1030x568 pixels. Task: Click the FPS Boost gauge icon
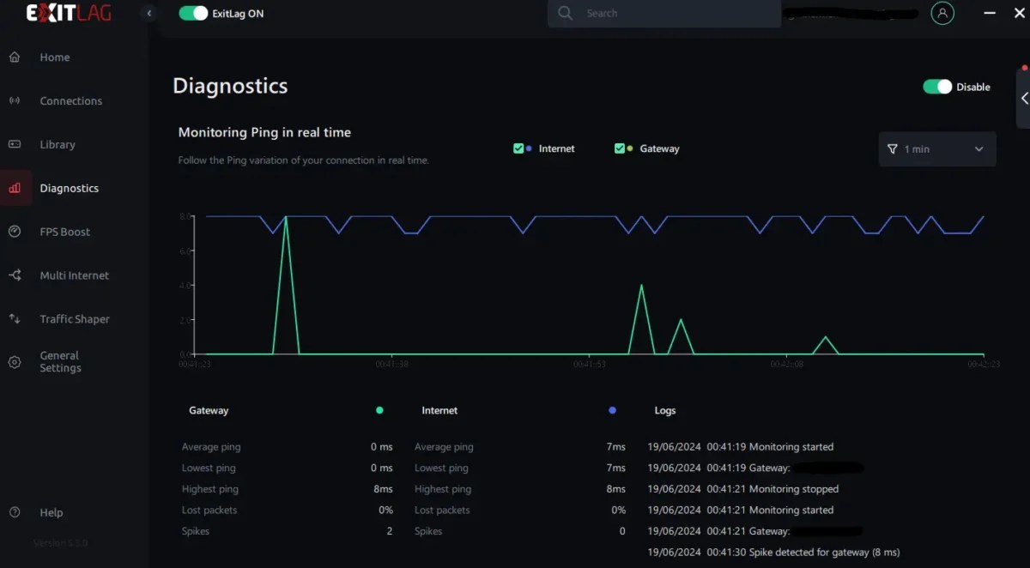pyautogui.click(x=15, y=232)
